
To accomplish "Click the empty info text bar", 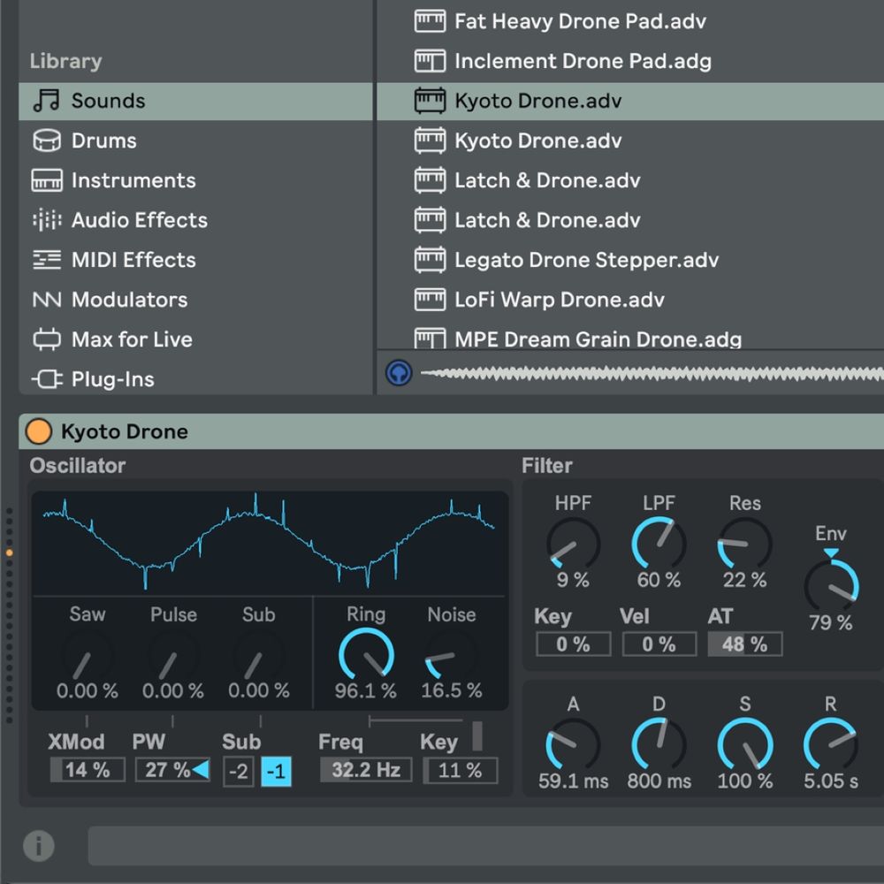I will (486, 846).
